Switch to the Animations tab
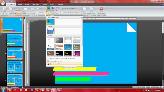The image size is (164, 92). 36,5
